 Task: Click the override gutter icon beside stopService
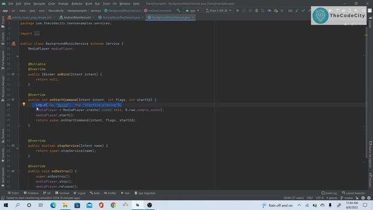13,146
